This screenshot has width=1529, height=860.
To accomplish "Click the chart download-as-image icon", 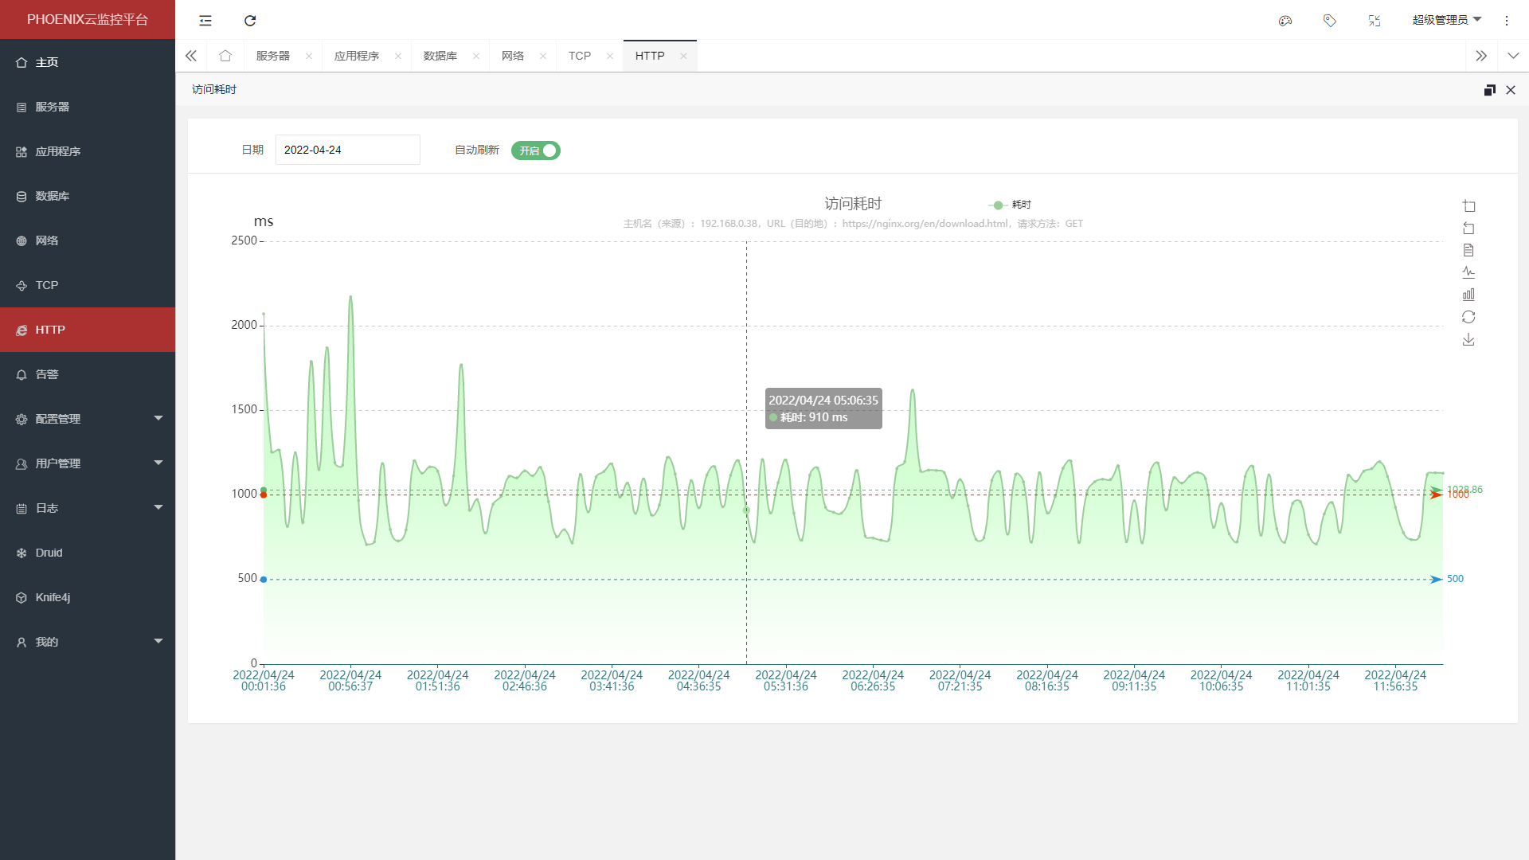I will pos(1468,340).
